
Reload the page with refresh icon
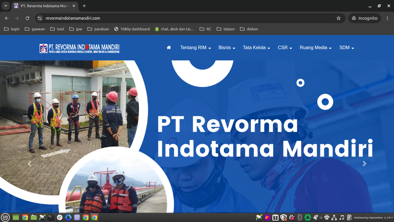[x=27, y=18]
